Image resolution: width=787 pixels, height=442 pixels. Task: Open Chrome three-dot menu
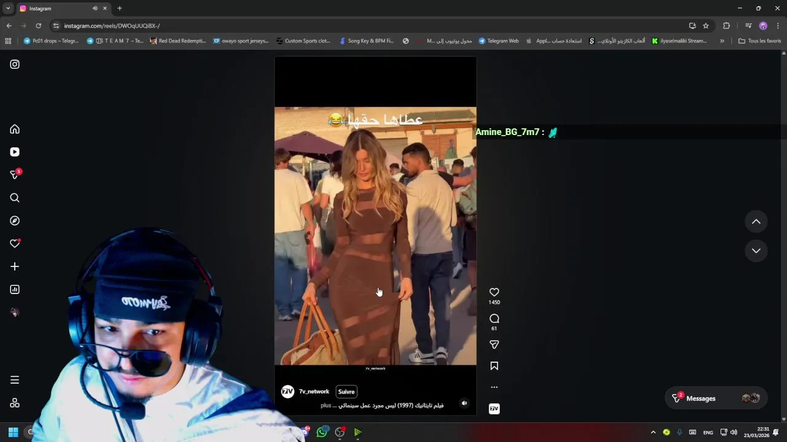pyautogui.click(x=778, y=26)
